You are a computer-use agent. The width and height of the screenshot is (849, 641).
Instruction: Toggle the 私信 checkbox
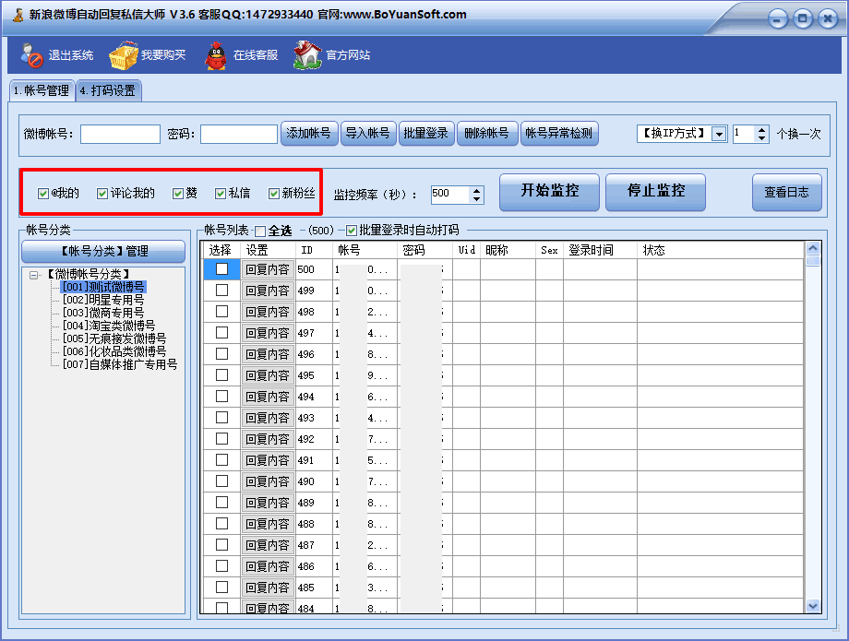(221, 194)
